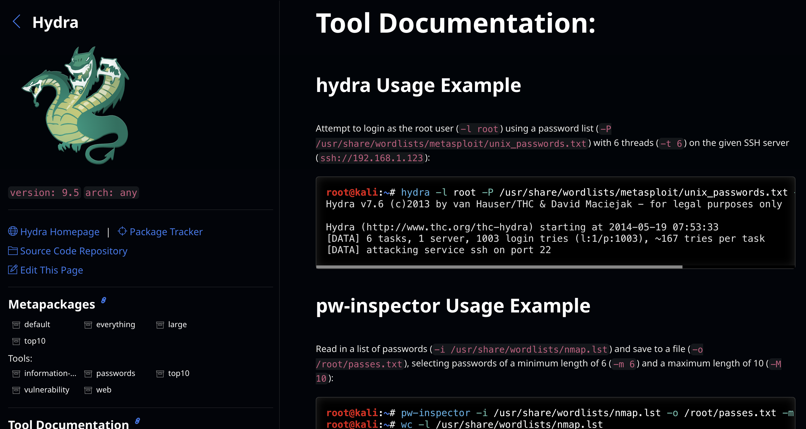This screenshot has height=429, width=806.
Task: Open the passwords tools category
Action: coord(115,373)
